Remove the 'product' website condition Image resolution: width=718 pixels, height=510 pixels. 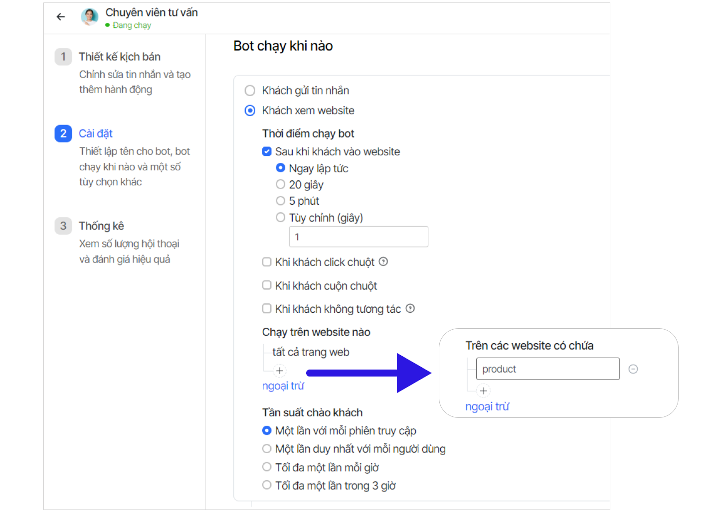[633, 369]
